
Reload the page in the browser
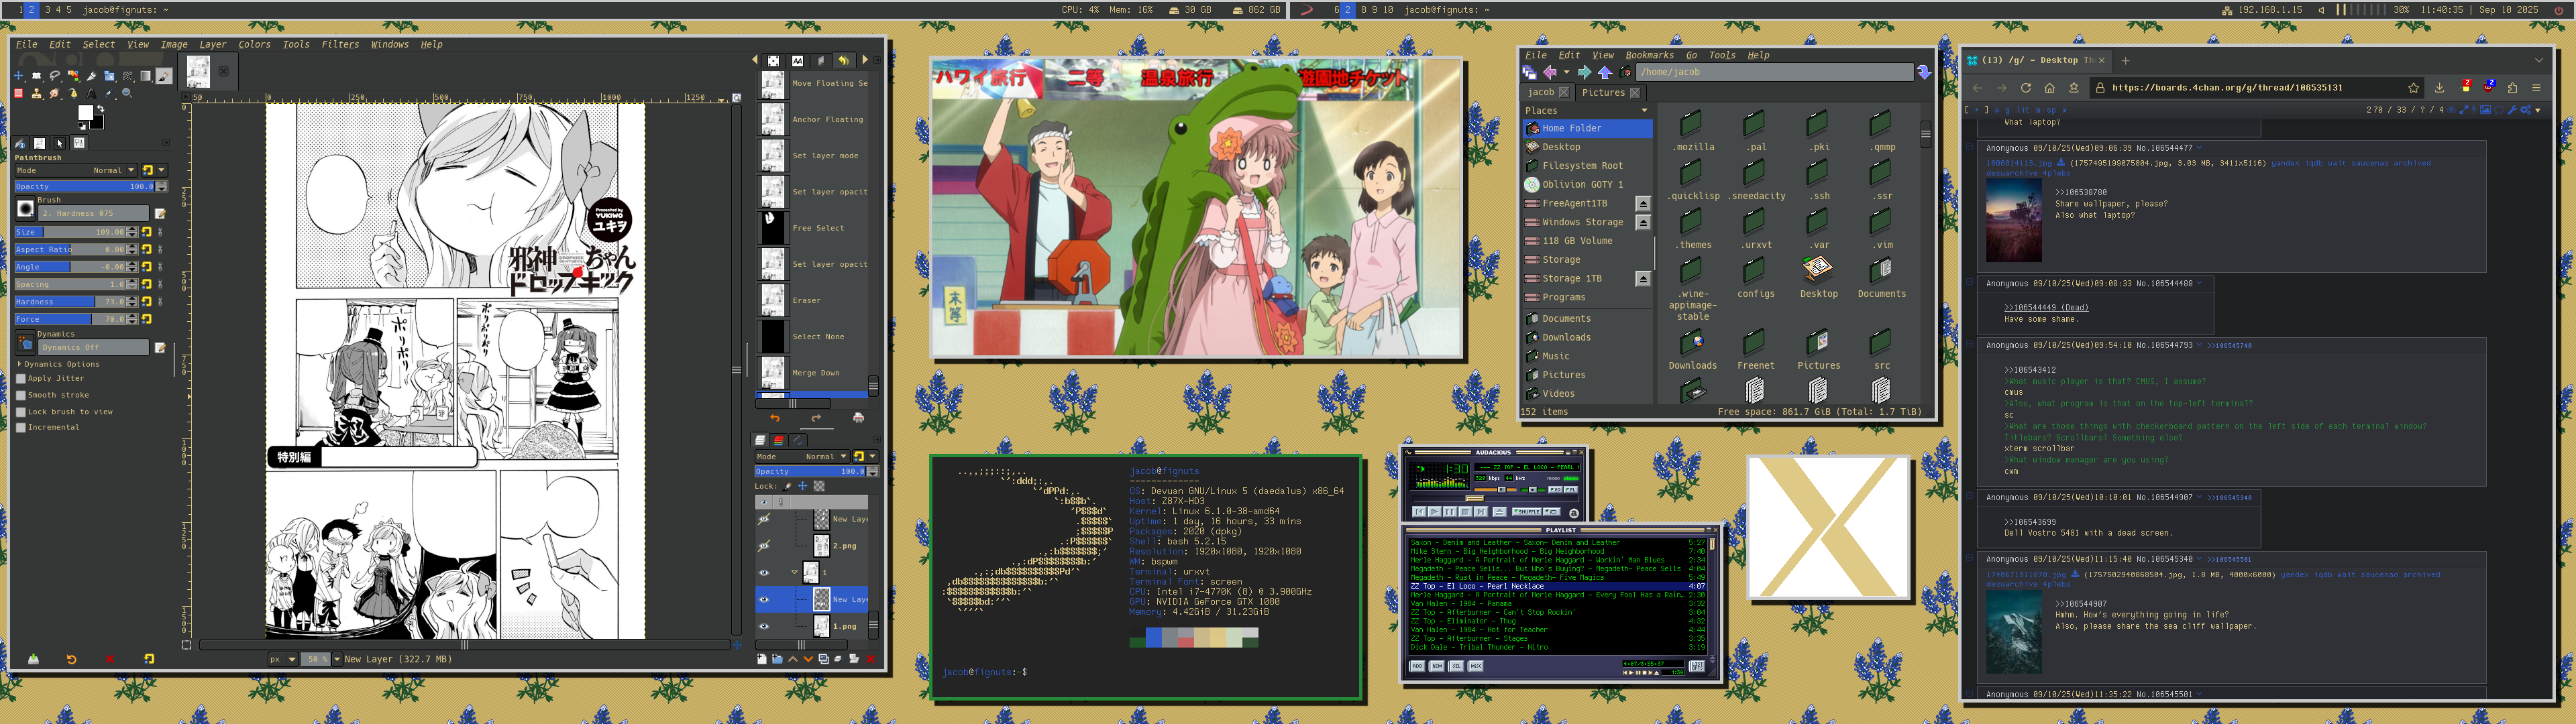pyautogui.click(x=2025, y=88)
